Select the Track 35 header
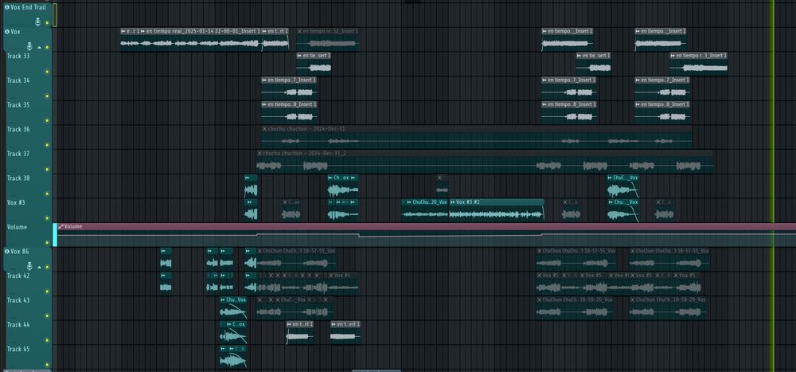This screenshot has width=796, height=372. [27, 112]
